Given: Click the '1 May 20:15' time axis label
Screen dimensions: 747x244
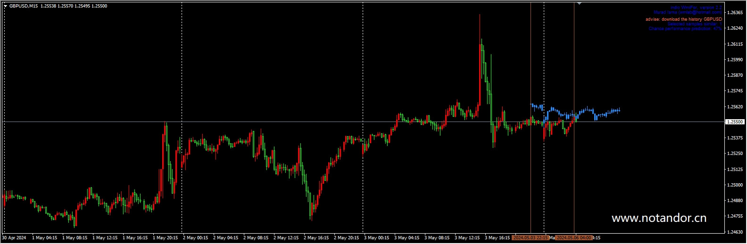Looking at the screenshot, I should pyautogui.click(x=165, y=238).
